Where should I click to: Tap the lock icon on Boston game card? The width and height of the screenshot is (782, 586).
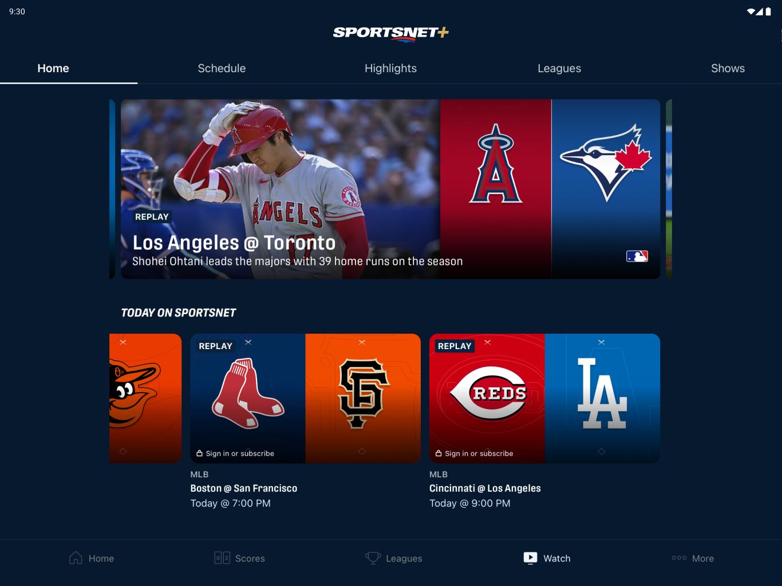click(x=199, y=453)
